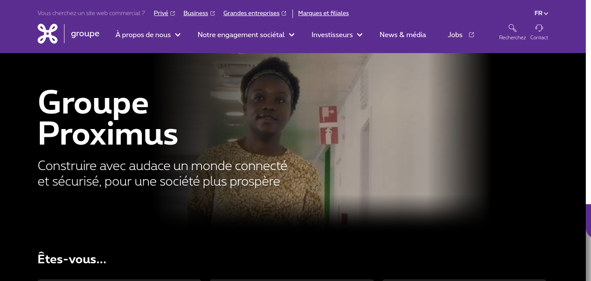Open the À propos de nous menu
Viewport: 591px width, 281px height.
143,35
